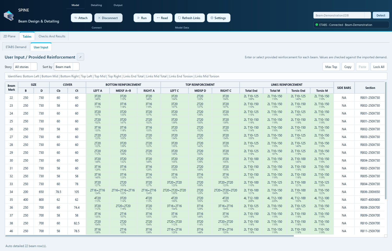Open the Output ribbon tab
The image size is (392, 251).
118,5
